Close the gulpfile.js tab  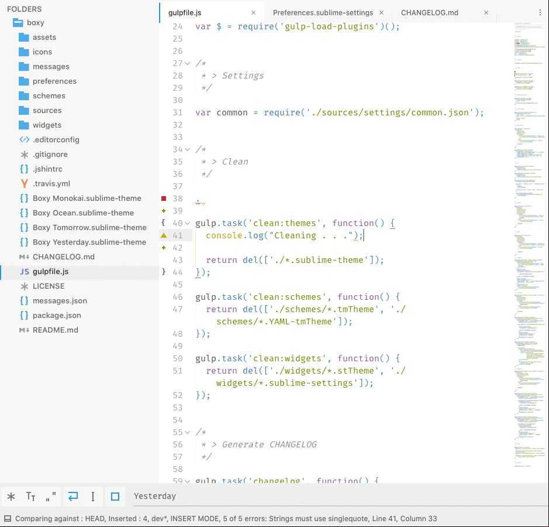254,13
